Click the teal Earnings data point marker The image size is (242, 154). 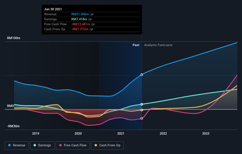(x=142, y=104)
